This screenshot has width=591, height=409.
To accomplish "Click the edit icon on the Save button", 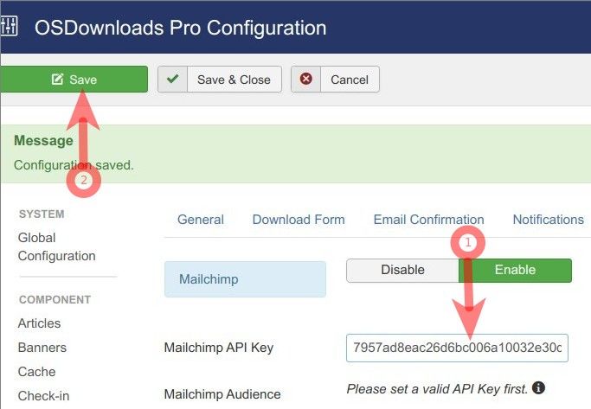I will pyautogui.click(x=58, y=80).
